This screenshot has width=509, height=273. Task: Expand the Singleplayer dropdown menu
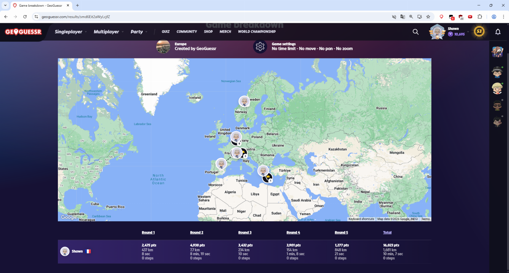coord(71,32)
